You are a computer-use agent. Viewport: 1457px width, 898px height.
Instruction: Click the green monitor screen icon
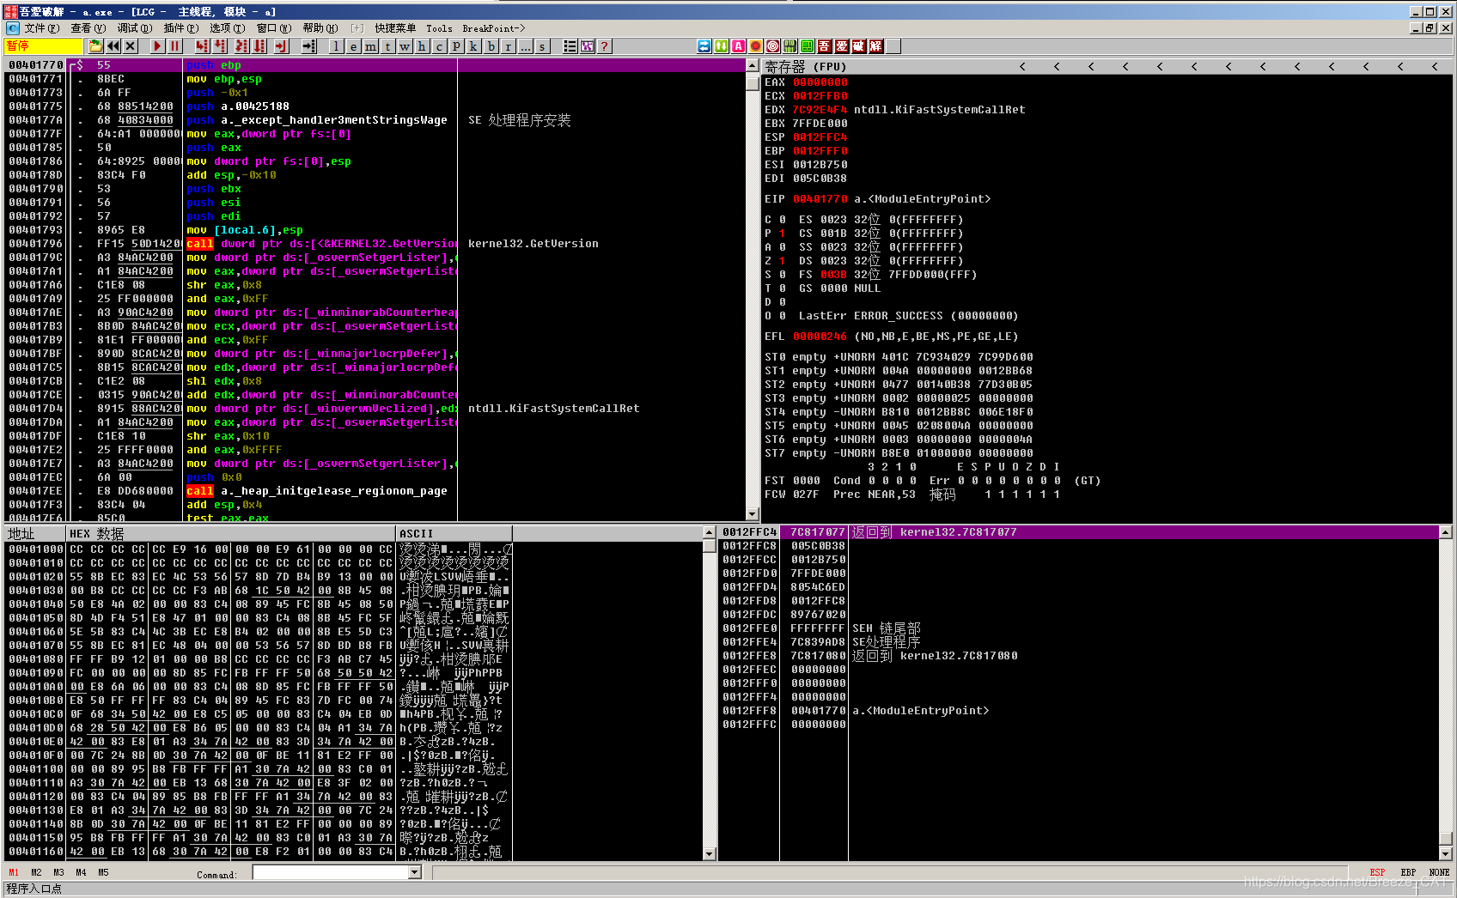tap(808, 46)
